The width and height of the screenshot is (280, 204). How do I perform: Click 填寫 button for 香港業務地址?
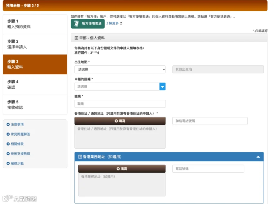click(122, 169)
